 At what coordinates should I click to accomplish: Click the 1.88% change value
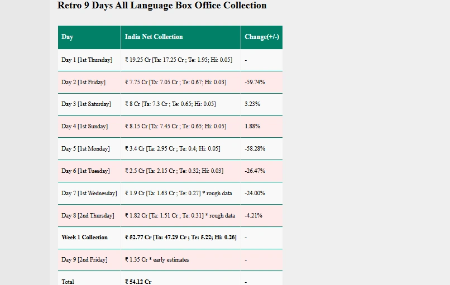coord(252,127)
